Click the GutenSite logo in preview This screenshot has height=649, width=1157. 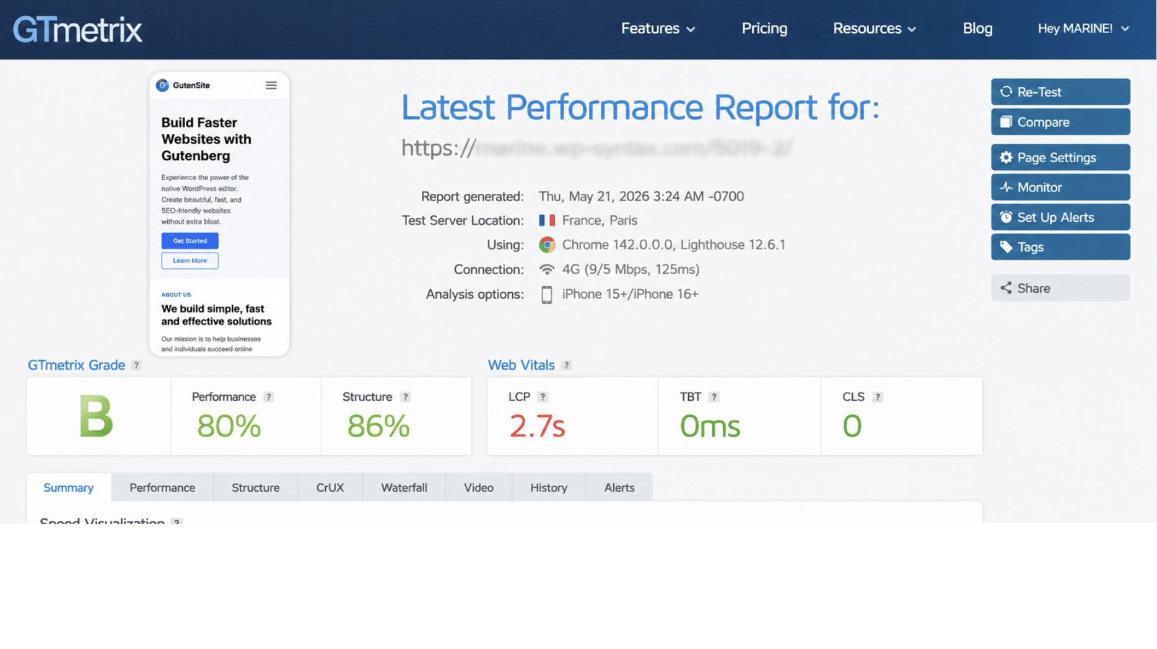(183, 85)
